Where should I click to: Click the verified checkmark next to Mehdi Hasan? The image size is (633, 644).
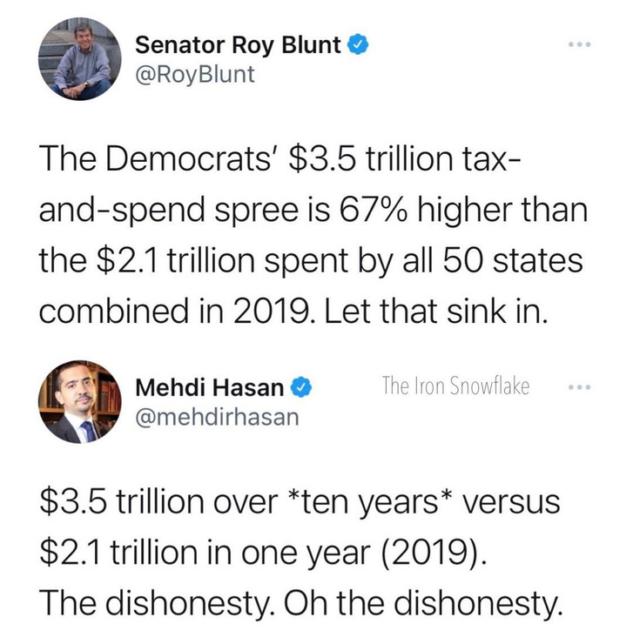click(x=302, y=387)
